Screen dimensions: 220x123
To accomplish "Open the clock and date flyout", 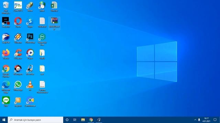I will (x=206, y=120).
